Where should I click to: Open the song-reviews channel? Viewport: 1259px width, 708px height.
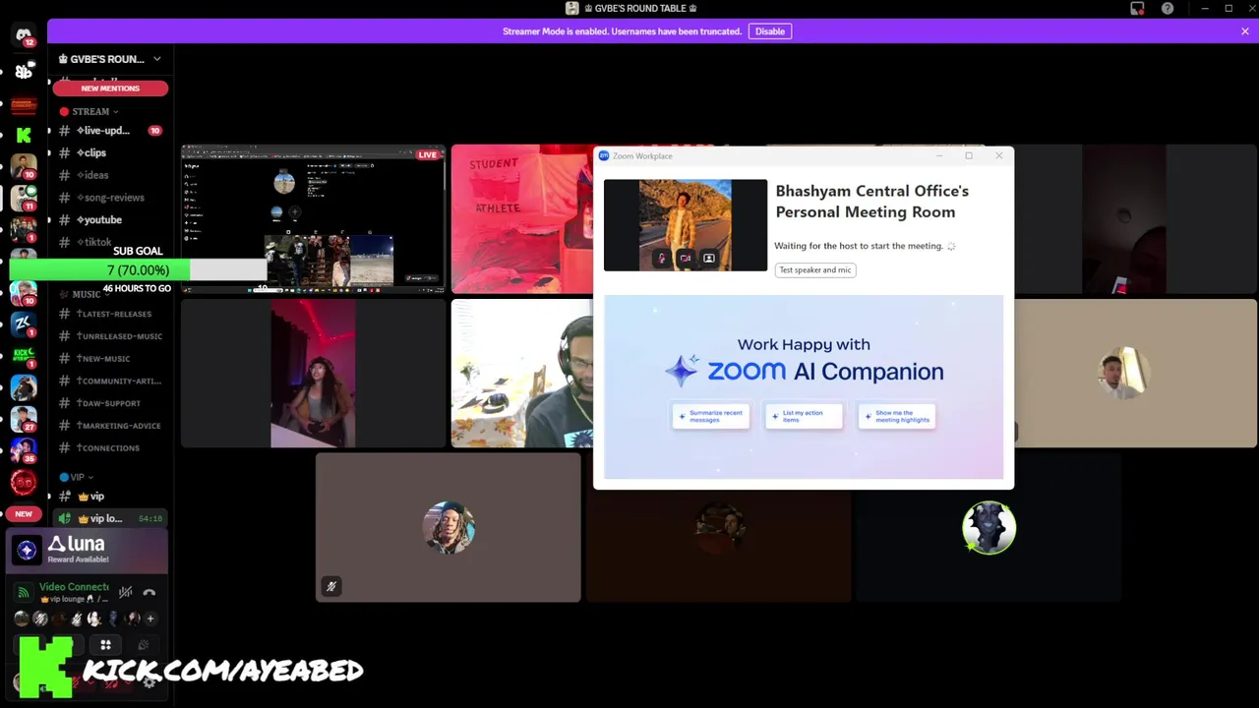pos(110,198)
